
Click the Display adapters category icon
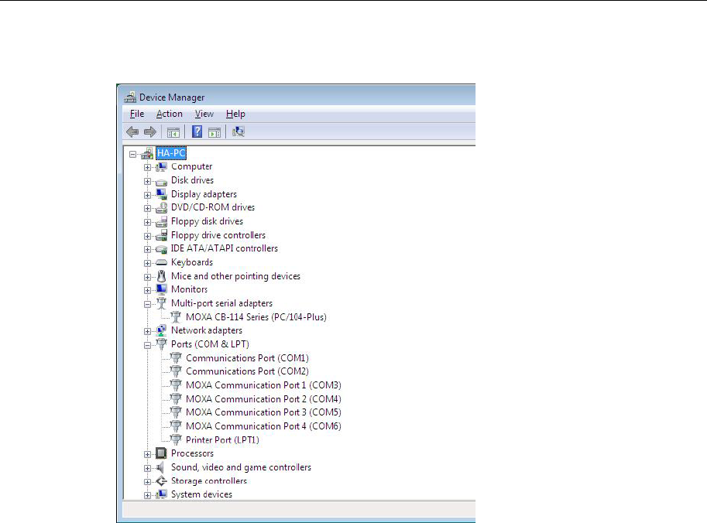[161, 194]
